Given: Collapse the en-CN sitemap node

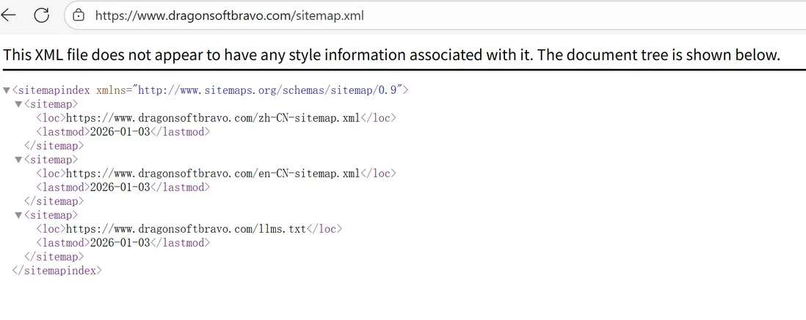Looking at the screenshot, I should click(x=18, y=159).
